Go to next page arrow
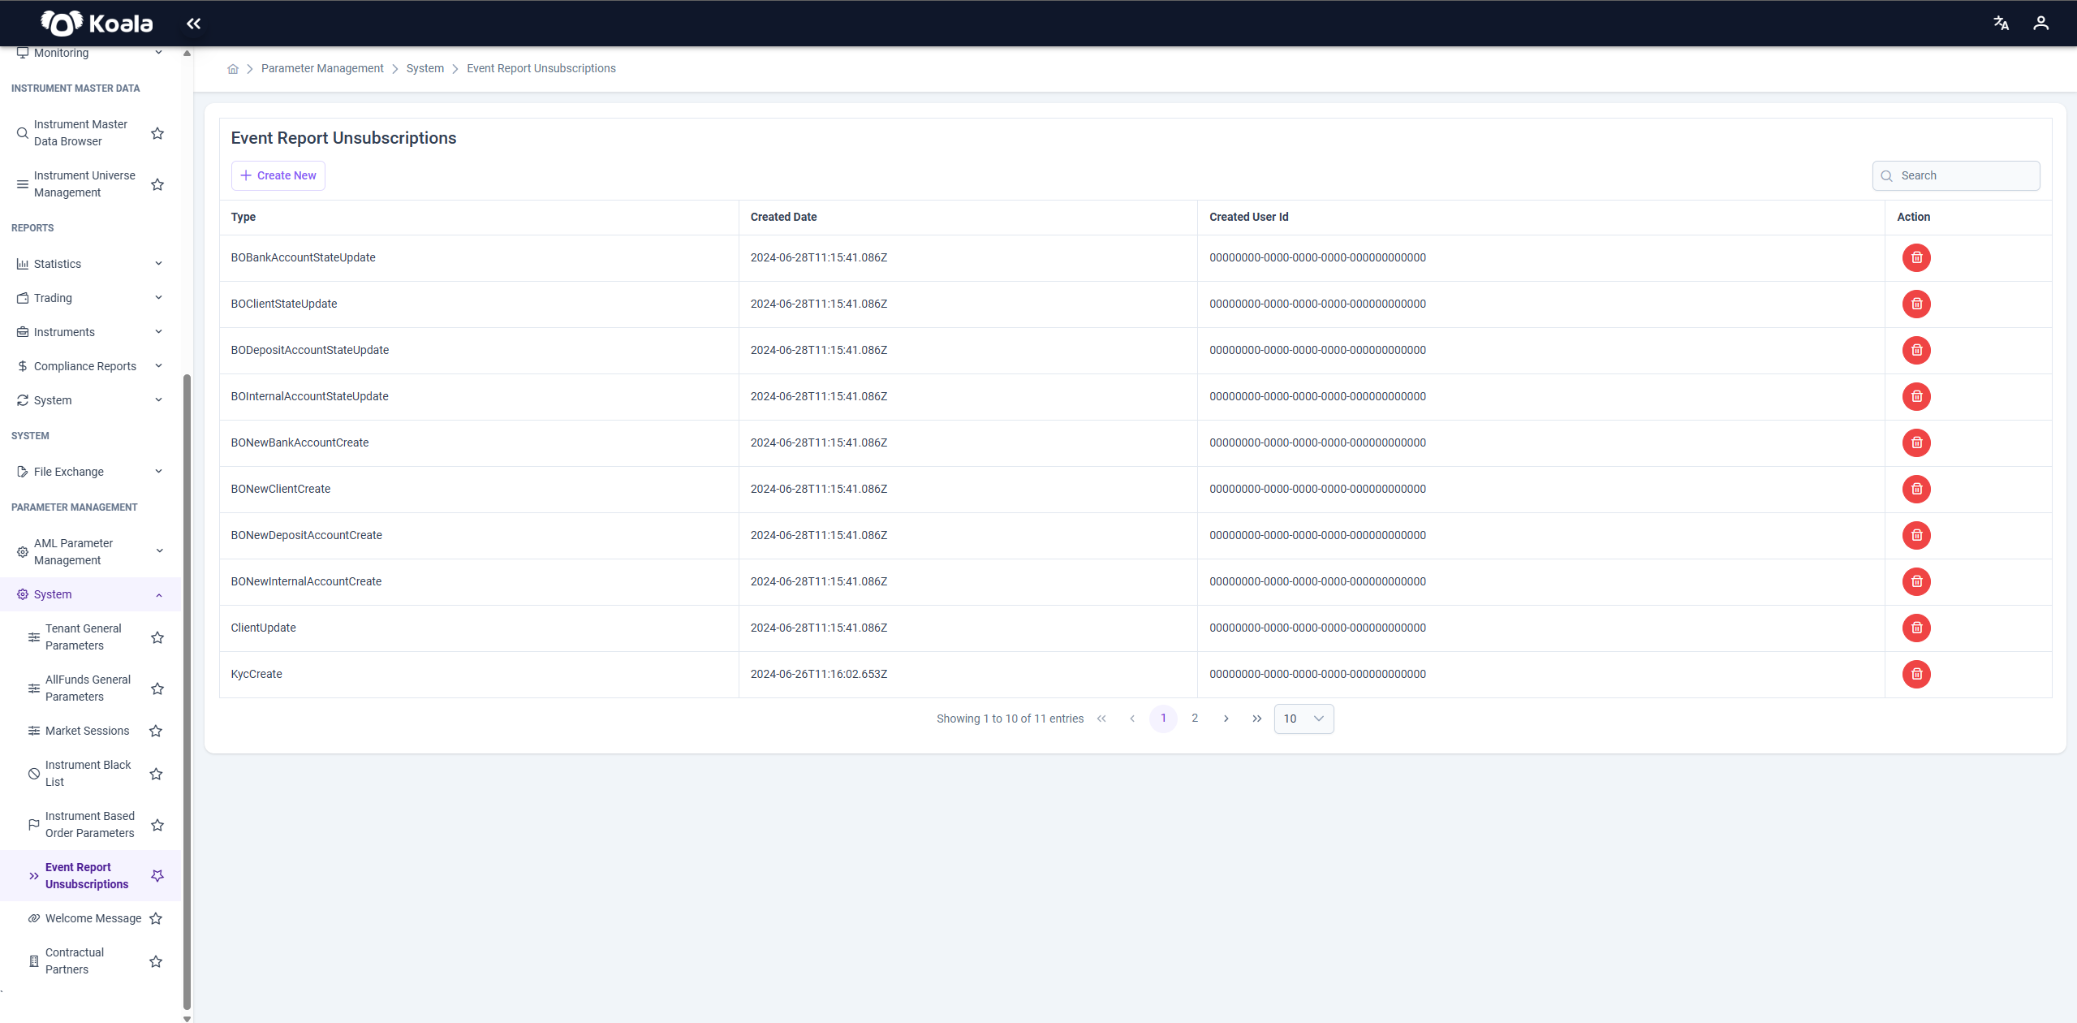 click(1226, 719)
